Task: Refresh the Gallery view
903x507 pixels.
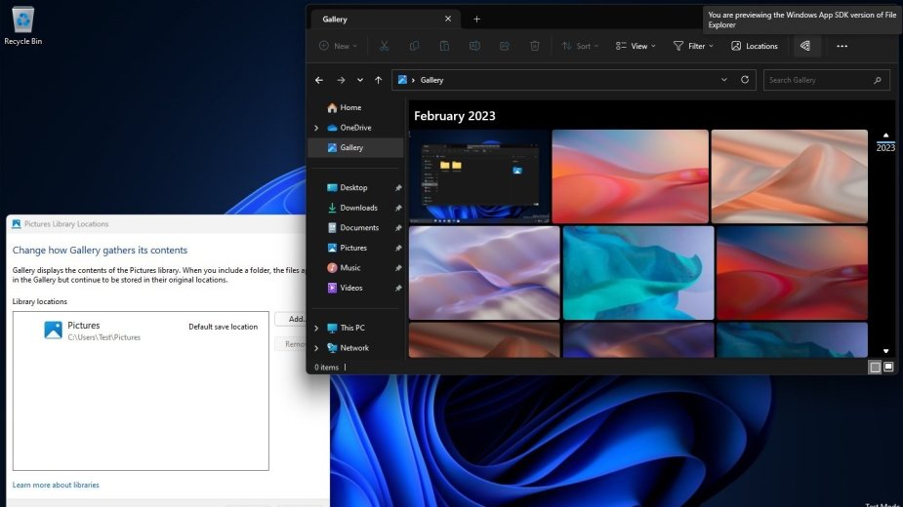Action: click(x=745, y=80)
